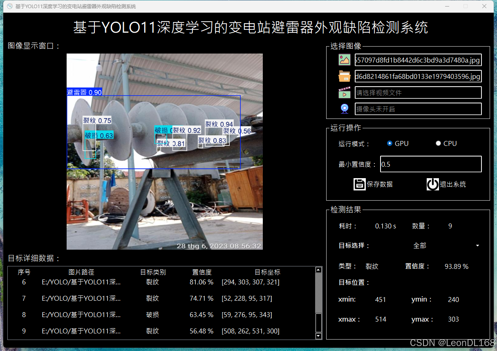Click the detection result image preview
The image size is (497, 351).
[165, 151]
